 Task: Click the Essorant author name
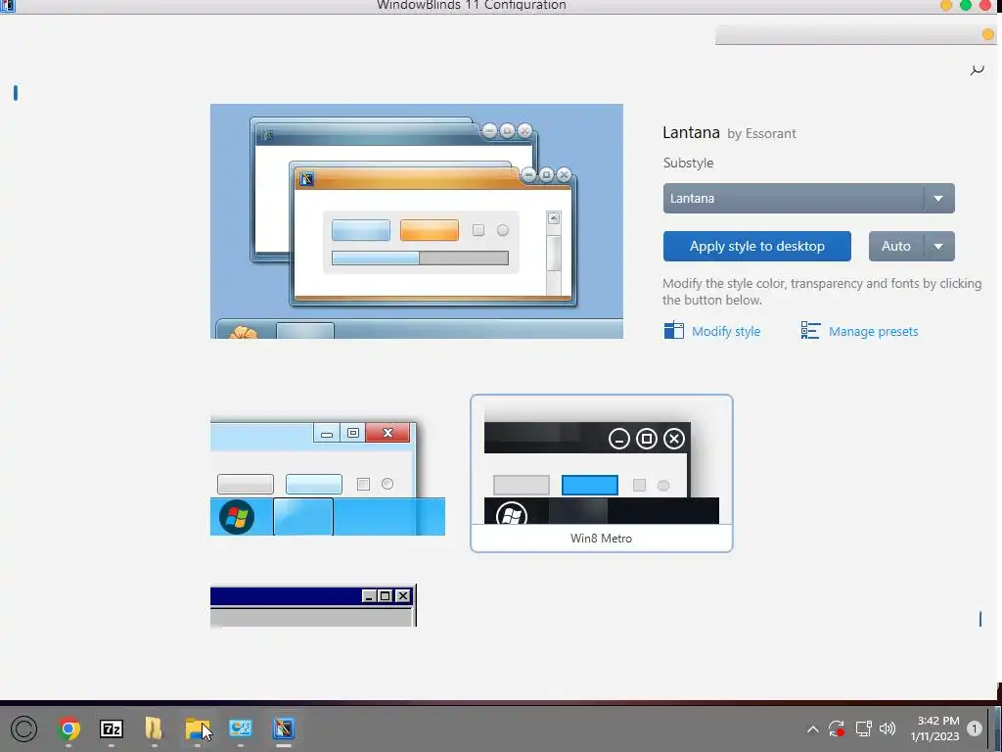(771, 133)
